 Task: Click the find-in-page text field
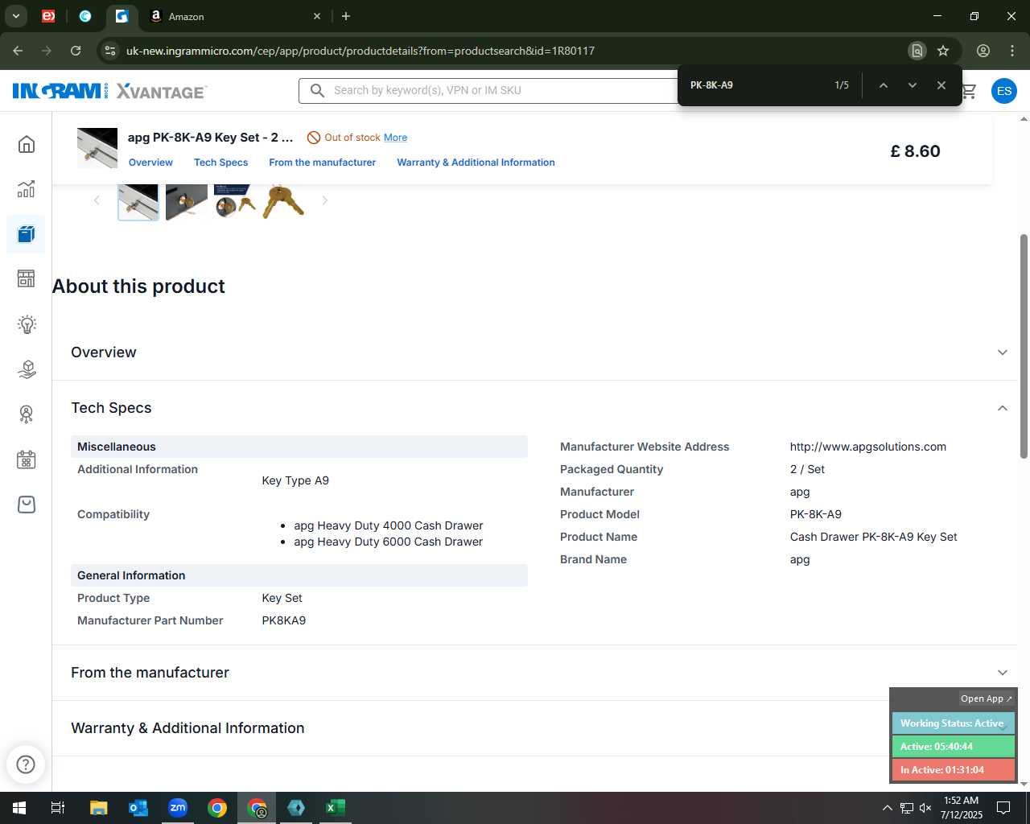[756, 85]
